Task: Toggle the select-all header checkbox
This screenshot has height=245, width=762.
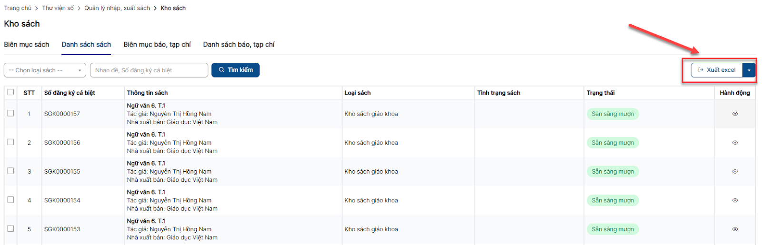Action: coord(10,92)
